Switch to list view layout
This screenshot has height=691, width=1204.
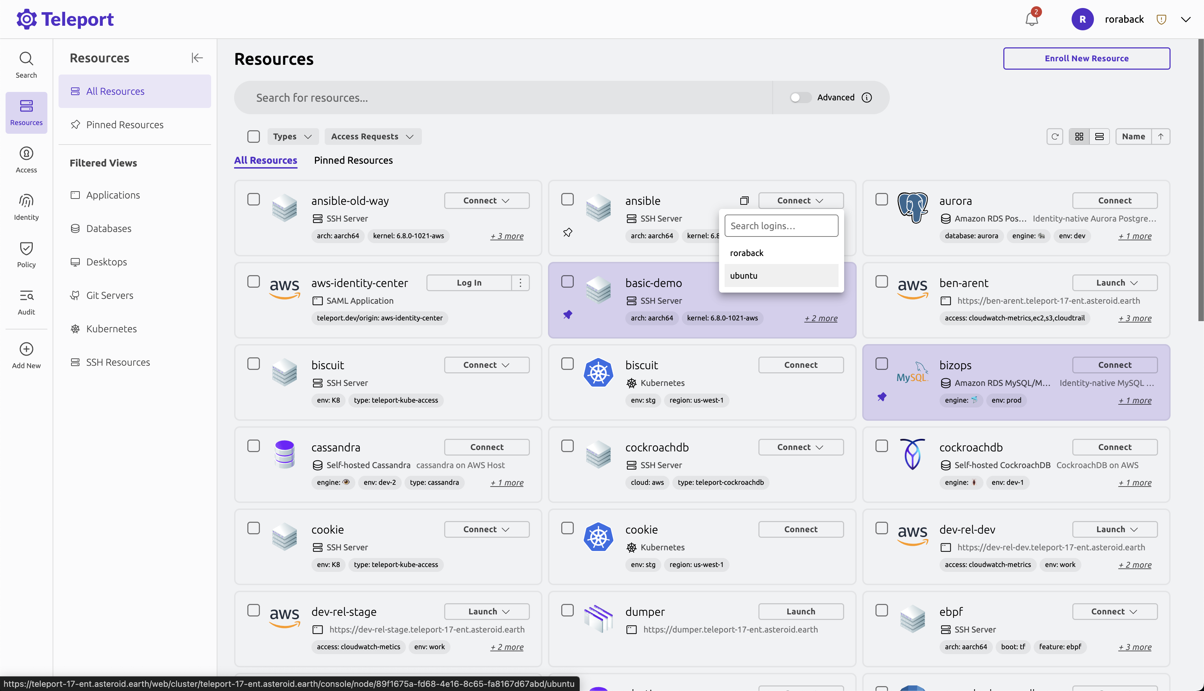click(x=1099, y=137)
